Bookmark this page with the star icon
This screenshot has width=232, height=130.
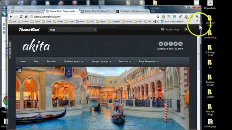[x=158, y=17]
